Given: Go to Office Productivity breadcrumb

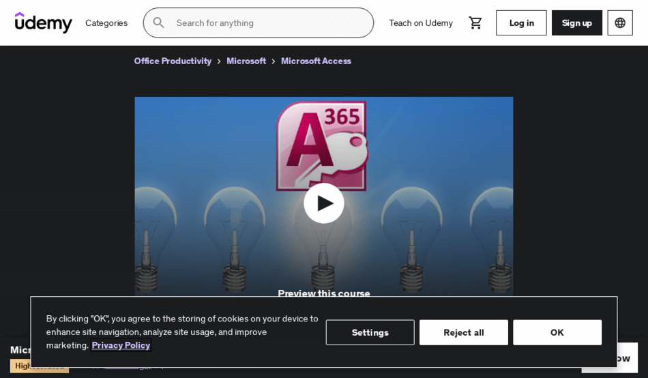Looking at the screenshot, I should click(x=173, y=61).
